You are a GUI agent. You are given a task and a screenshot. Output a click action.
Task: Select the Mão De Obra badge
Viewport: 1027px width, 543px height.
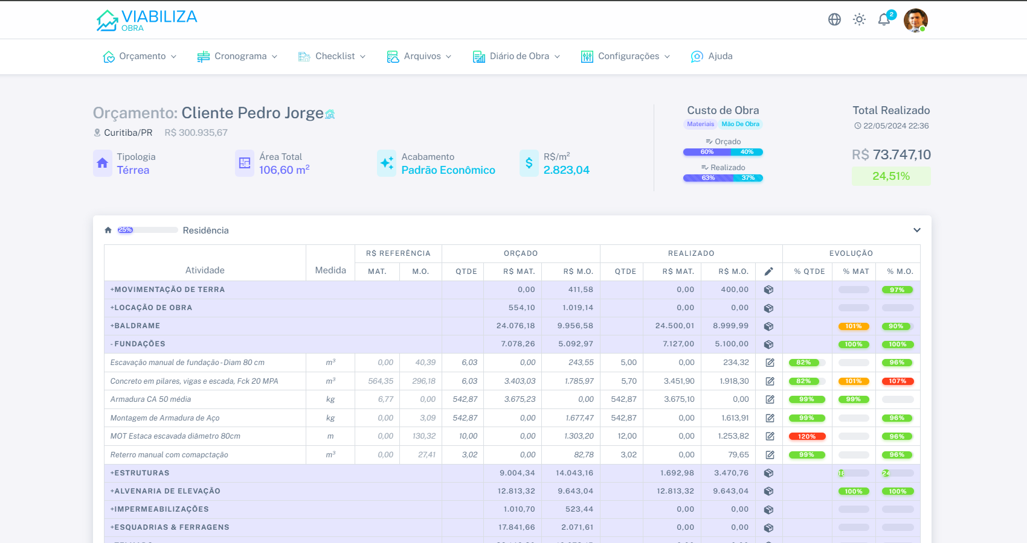coord(740,124)
